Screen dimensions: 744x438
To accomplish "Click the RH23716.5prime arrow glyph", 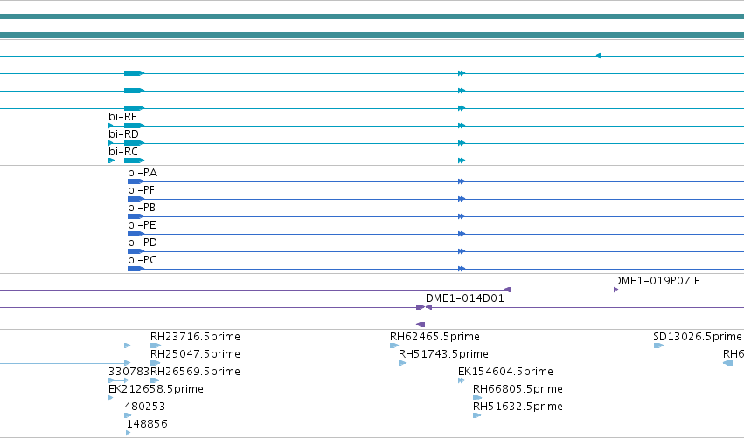I will pyautogui.click(x=155, y=346).
